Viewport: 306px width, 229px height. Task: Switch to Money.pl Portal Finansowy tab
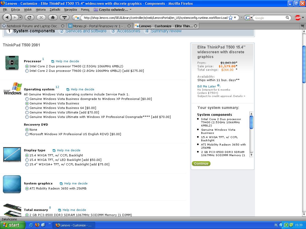(x=99, y=26)
